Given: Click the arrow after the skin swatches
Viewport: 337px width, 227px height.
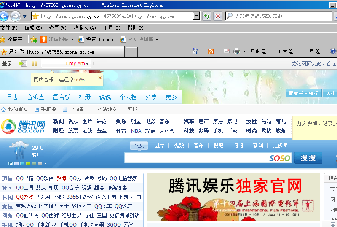Looking at the screenshot, I should click(45, 164).
